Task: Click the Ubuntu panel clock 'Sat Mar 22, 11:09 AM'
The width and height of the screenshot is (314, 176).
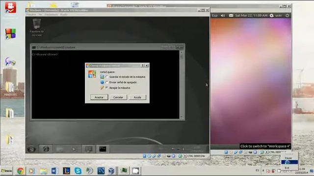Action: [x=251, y=15]
